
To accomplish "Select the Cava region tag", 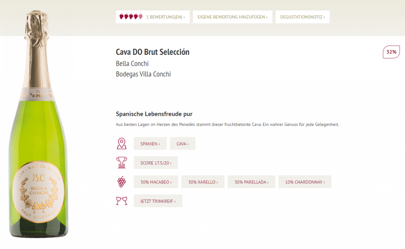I will pyautogui.click(x=182, y=144).
